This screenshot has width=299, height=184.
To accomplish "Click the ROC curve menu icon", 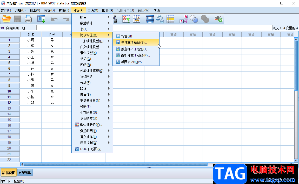I will [x=77, y=149].
